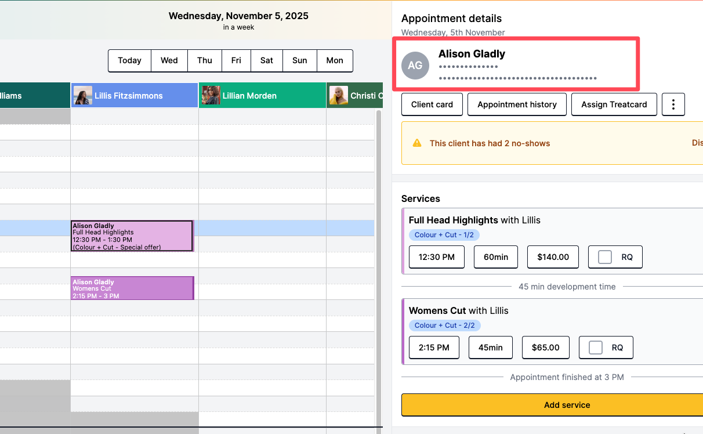This screenshot has height=434, width=703.
Task: Click the no-show warning triangle icon
Action: [416, 143]
